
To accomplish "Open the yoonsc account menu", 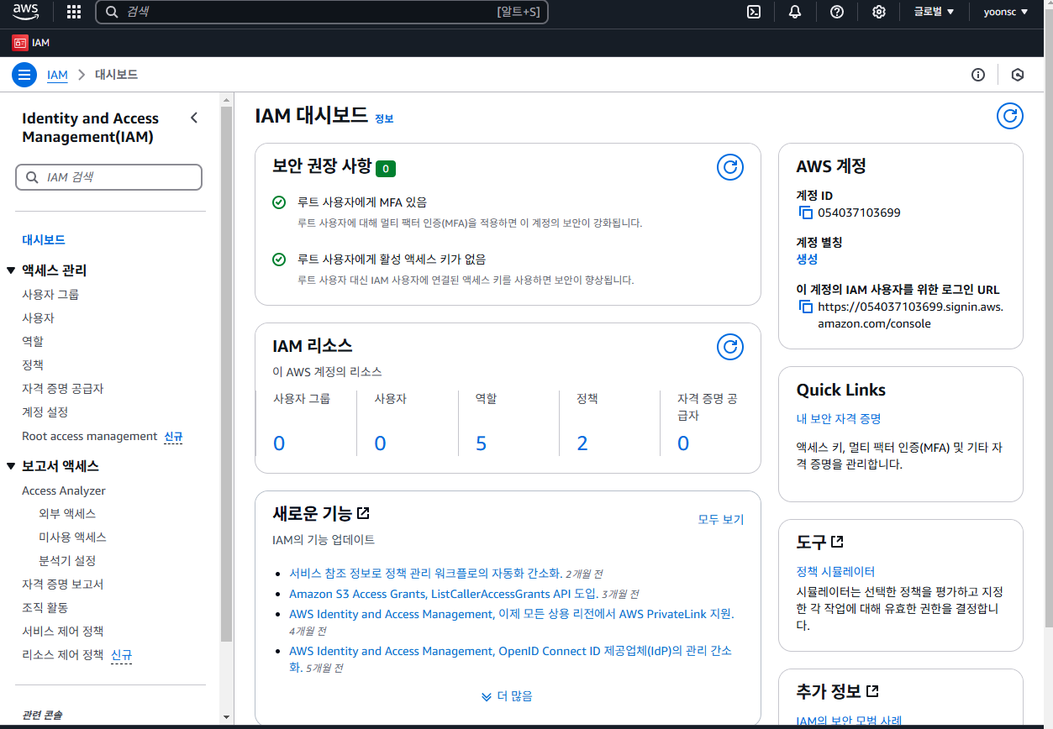I will pos(1006,12).
